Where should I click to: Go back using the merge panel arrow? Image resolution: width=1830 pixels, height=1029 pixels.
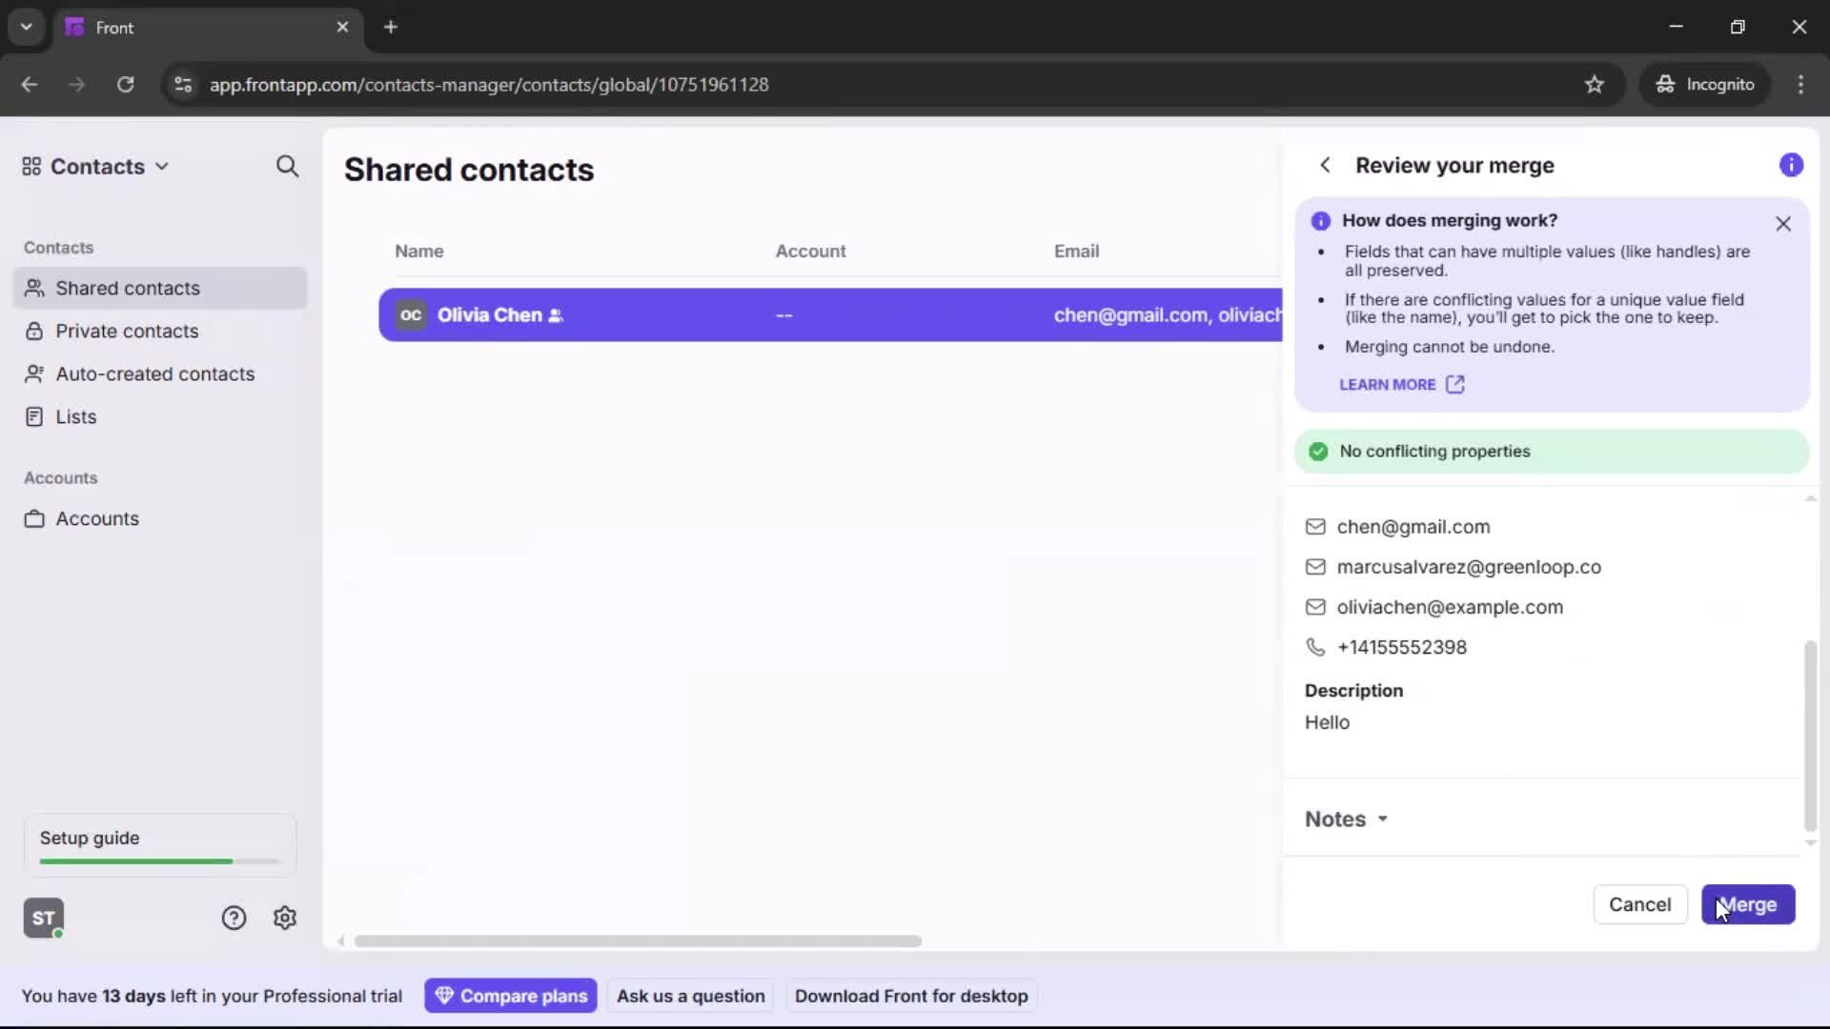[1326, 165]
